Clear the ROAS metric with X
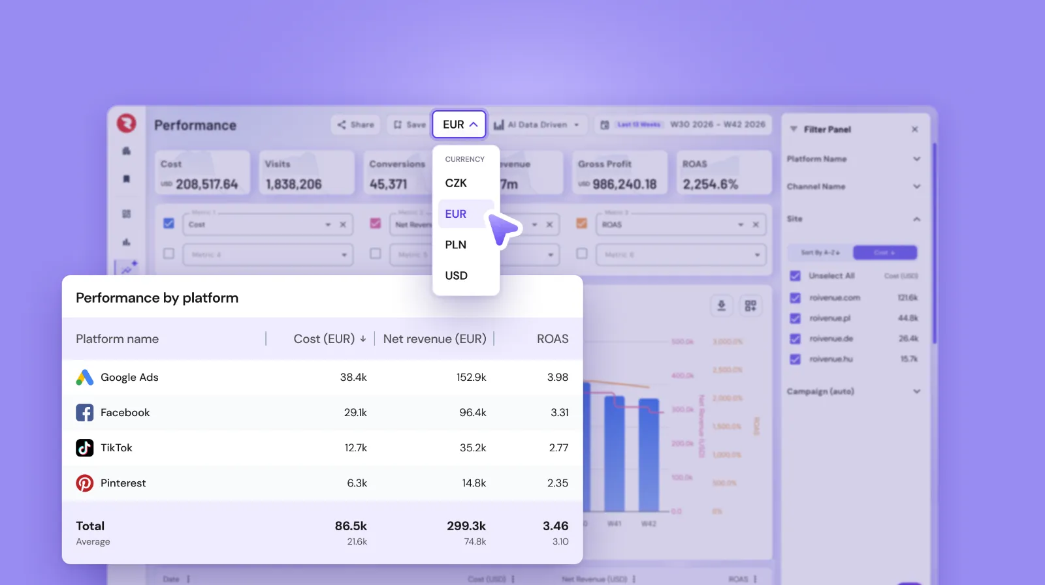The height and width of the screenshot is (585, 1045). click(756, 224)
